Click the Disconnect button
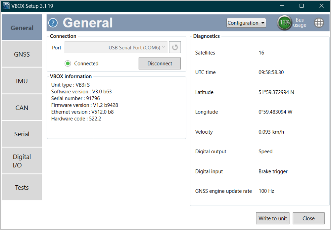 (160, 63)
